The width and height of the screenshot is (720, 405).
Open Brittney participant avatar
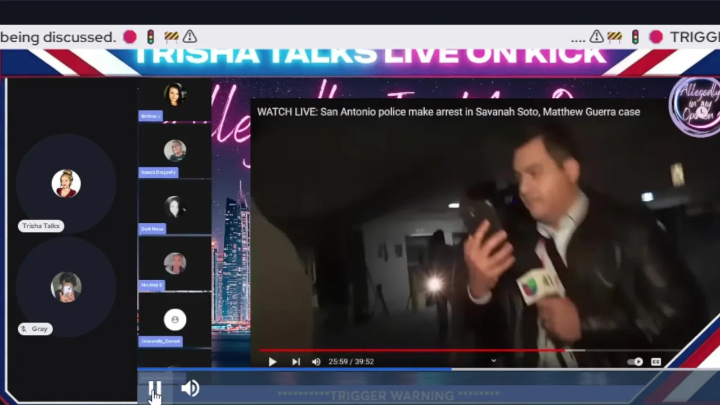175,94
